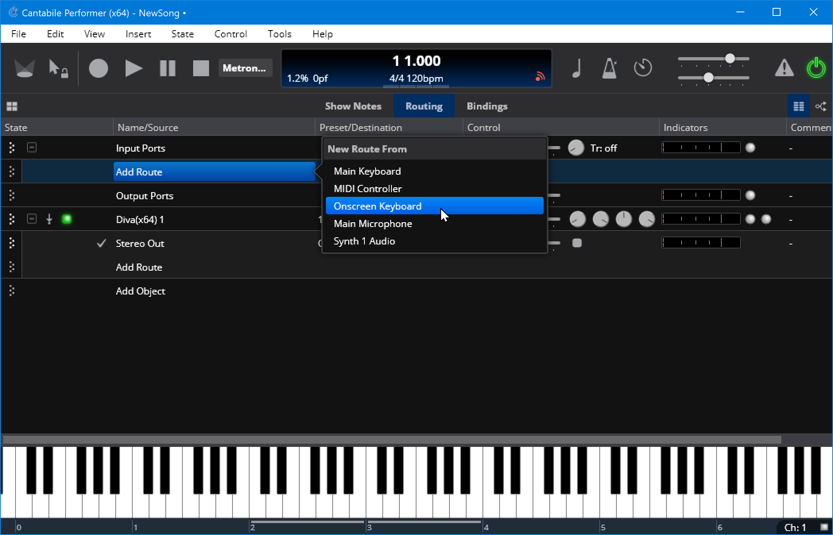The width and height of the screenshot is (833, 535).
Task: Select the wiring diagram view icon
Action: point(821,106)
